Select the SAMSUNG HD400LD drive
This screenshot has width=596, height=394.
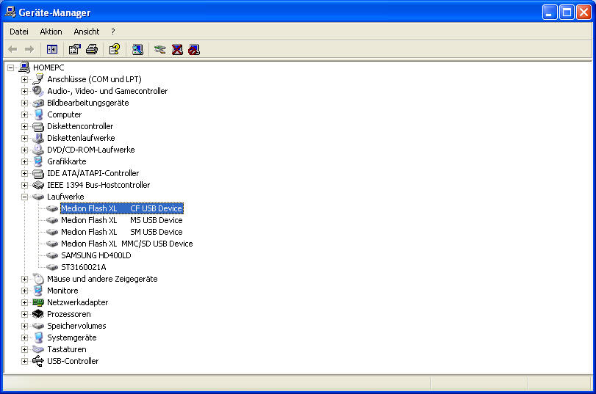click(96, 255)
